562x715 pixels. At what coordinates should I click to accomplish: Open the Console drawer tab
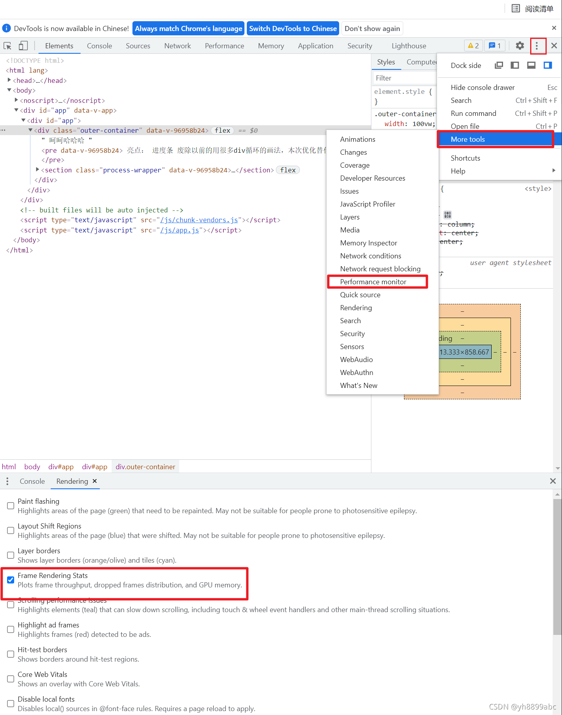tap(32, 481)
